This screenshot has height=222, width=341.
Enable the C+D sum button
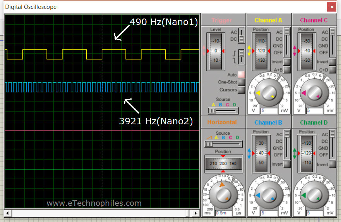[x=332, y=69]
